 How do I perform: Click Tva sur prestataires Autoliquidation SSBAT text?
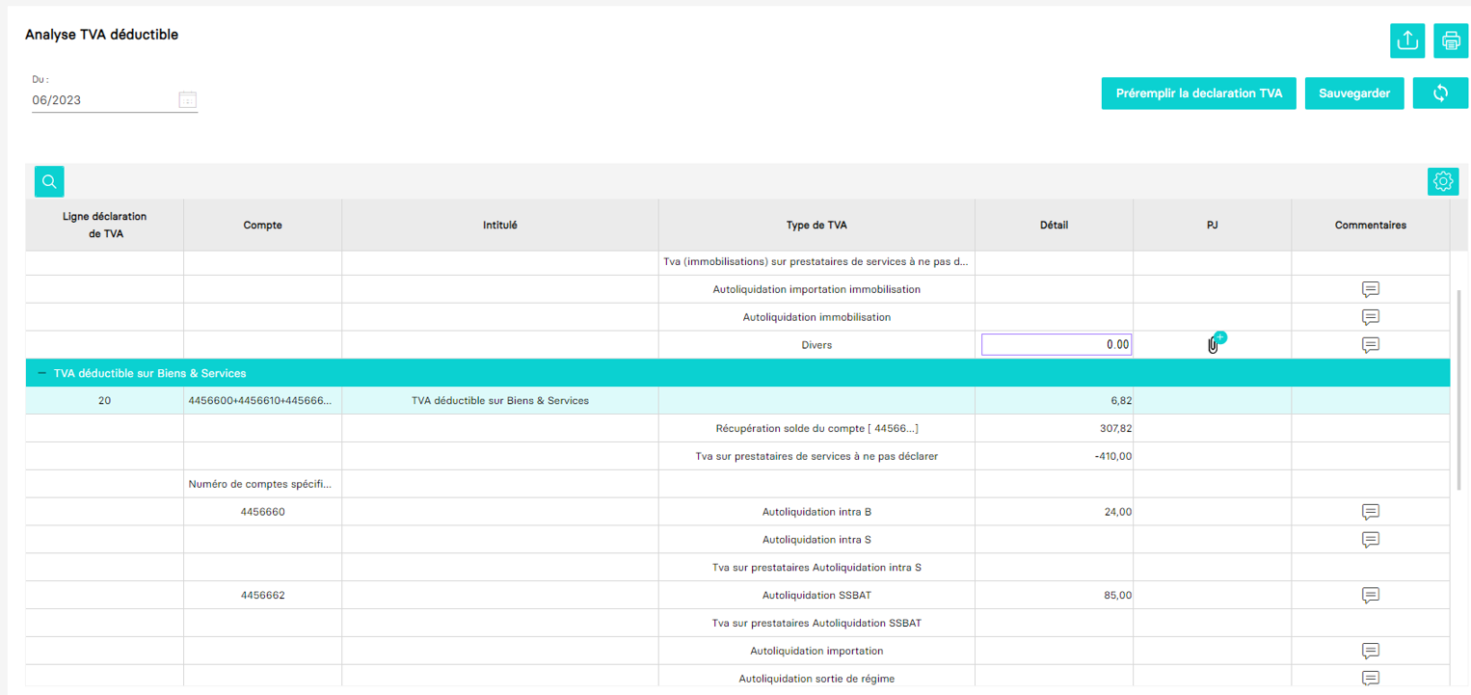(x=817, y=623)
